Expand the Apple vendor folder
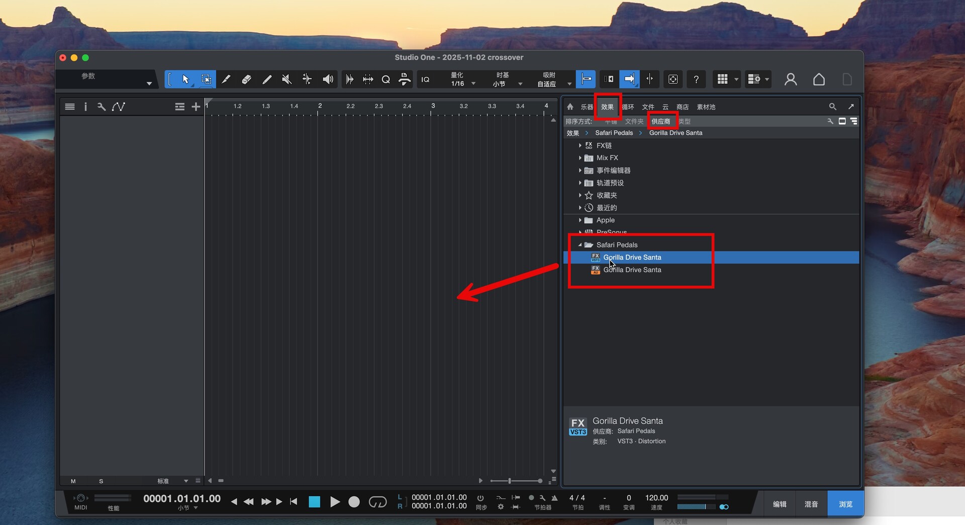 pyautogui.click(x=580, y=220)
